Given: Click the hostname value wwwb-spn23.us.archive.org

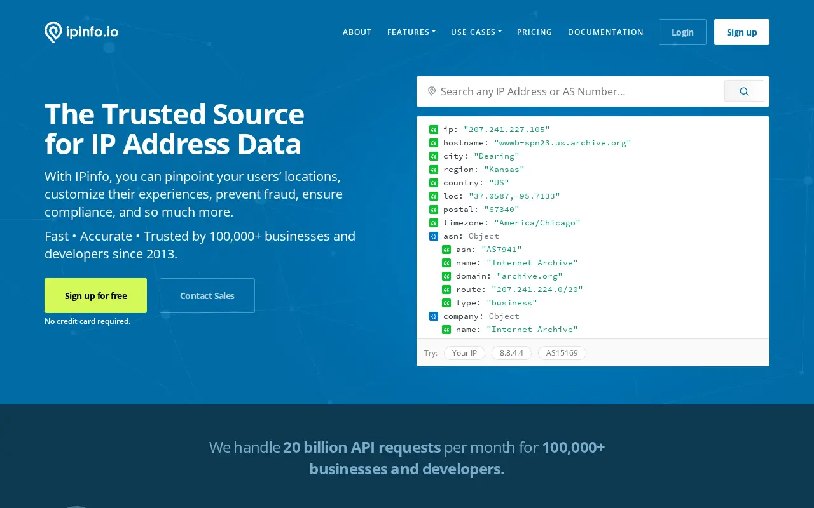Looking at the screenshot, I should tap(563, 143).
